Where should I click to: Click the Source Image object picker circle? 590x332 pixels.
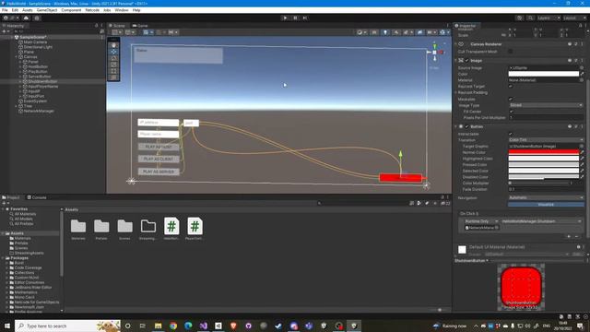(x=582, y=67)
